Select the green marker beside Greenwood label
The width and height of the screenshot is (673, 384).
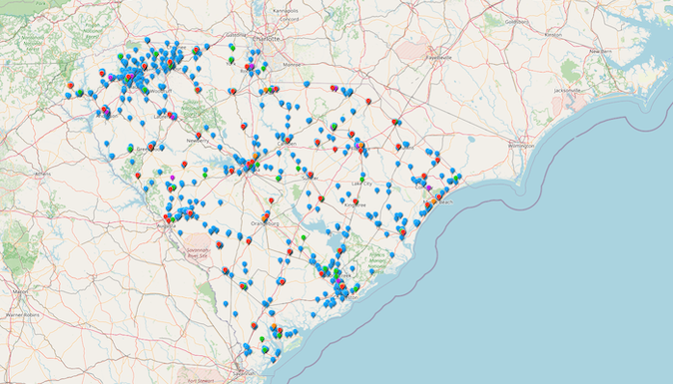(x=130, y=149)
